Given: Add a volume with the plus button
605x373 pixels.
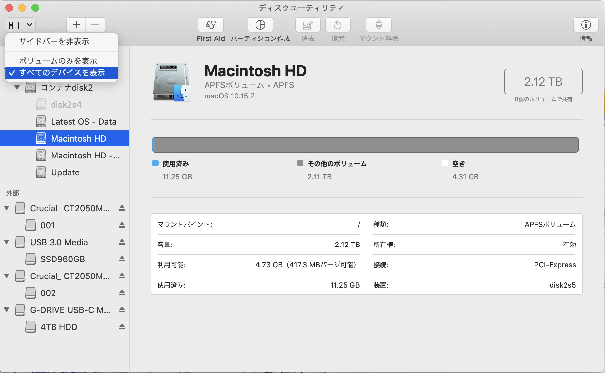Looking at the screenshot, I should (76, 25).
